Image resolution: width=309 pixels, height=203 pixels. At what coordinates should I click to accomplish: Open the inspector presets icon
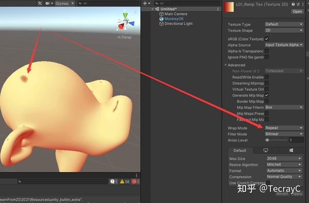298,4
